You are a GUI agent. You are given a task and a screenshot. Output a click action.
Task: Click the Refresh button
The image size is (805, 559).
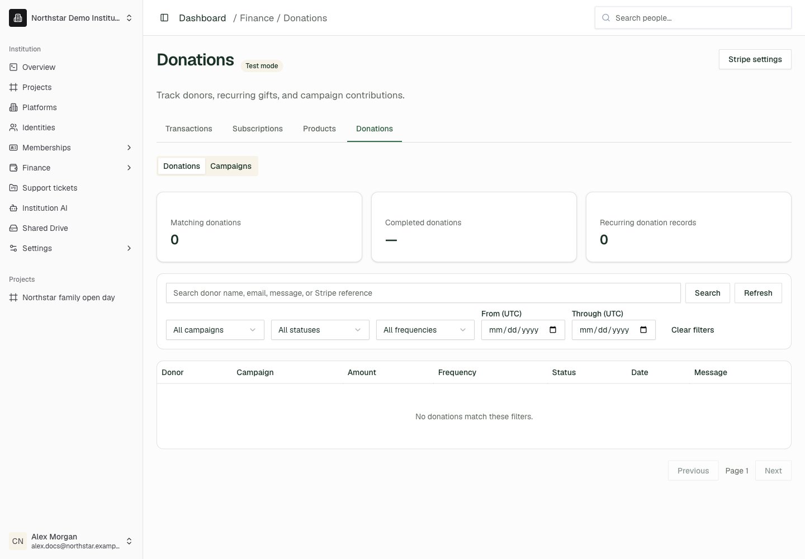758,293
